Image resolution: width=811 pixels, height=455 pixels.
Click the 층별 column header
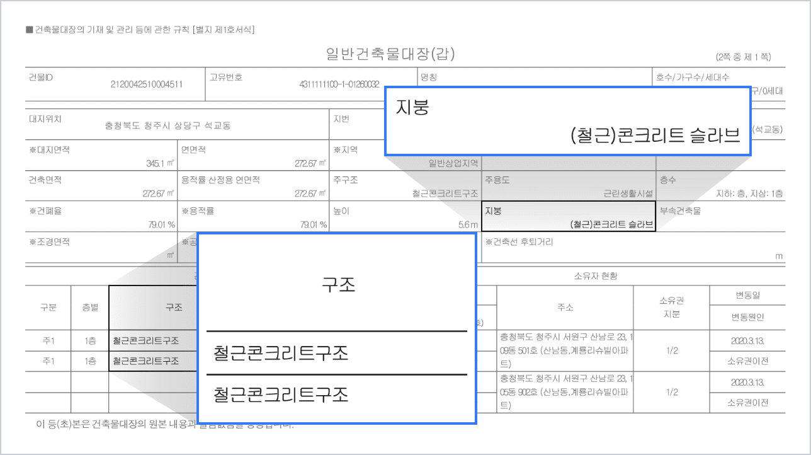(90, 308)
